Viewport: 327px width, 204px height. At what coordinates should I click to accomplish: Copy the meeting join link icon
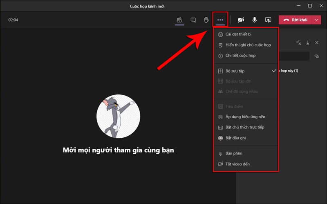coord(316,56)
